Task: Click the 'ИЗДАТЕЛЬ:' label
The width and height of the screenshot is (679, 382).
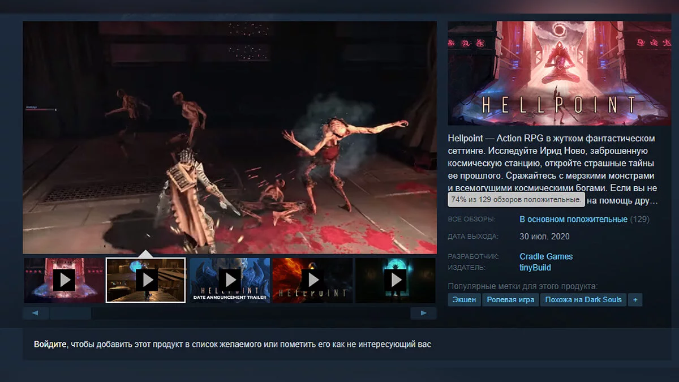Action: [x=467, y=268]
